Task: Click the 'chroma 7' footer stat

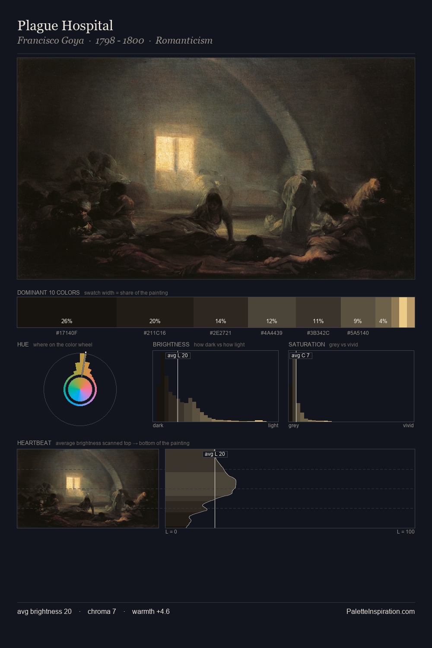Action: 102,612
